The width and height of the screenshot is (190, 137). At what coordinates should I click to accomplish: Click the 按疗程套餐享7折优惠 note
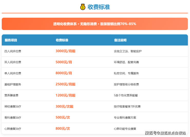pos(127,106)
